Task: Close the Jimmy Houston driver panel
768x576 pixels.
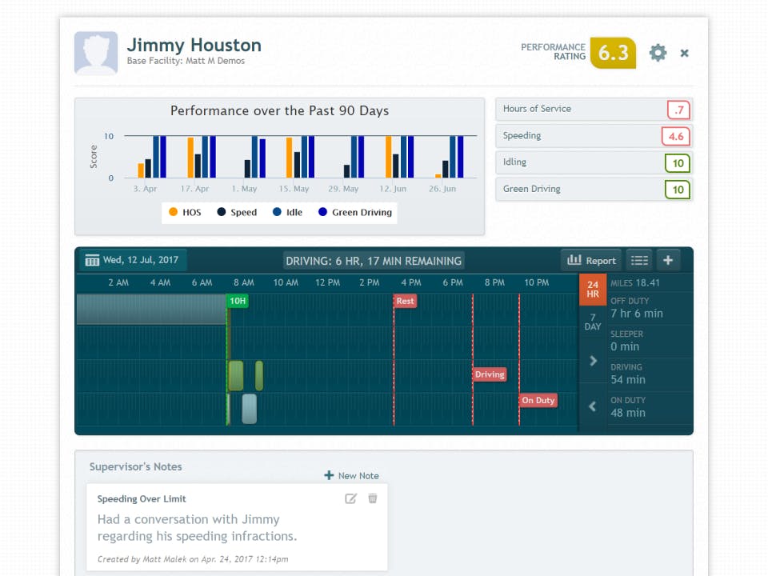Action: [x=684, y=53]
